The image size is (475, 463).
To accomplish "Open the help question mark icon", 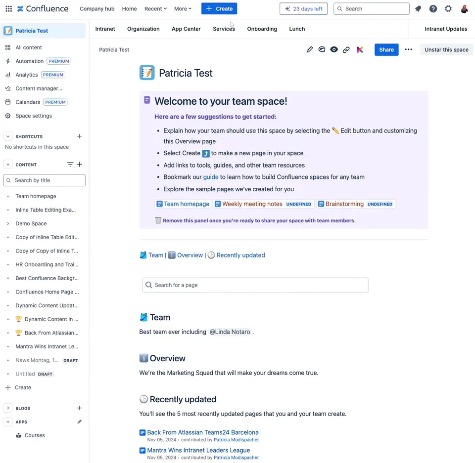I will [433, 9].
